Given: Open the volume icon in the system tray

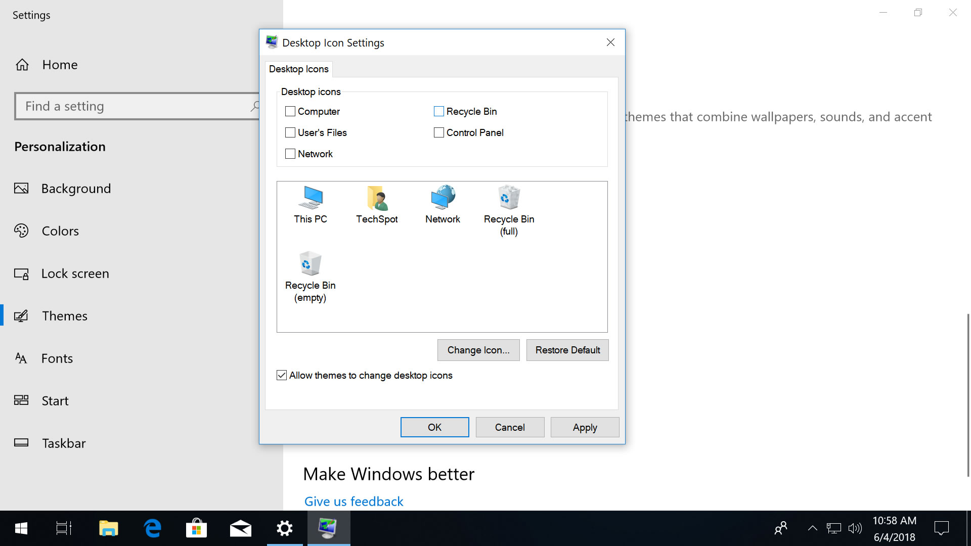Looking at the screenshot, I should click(855, 528).
